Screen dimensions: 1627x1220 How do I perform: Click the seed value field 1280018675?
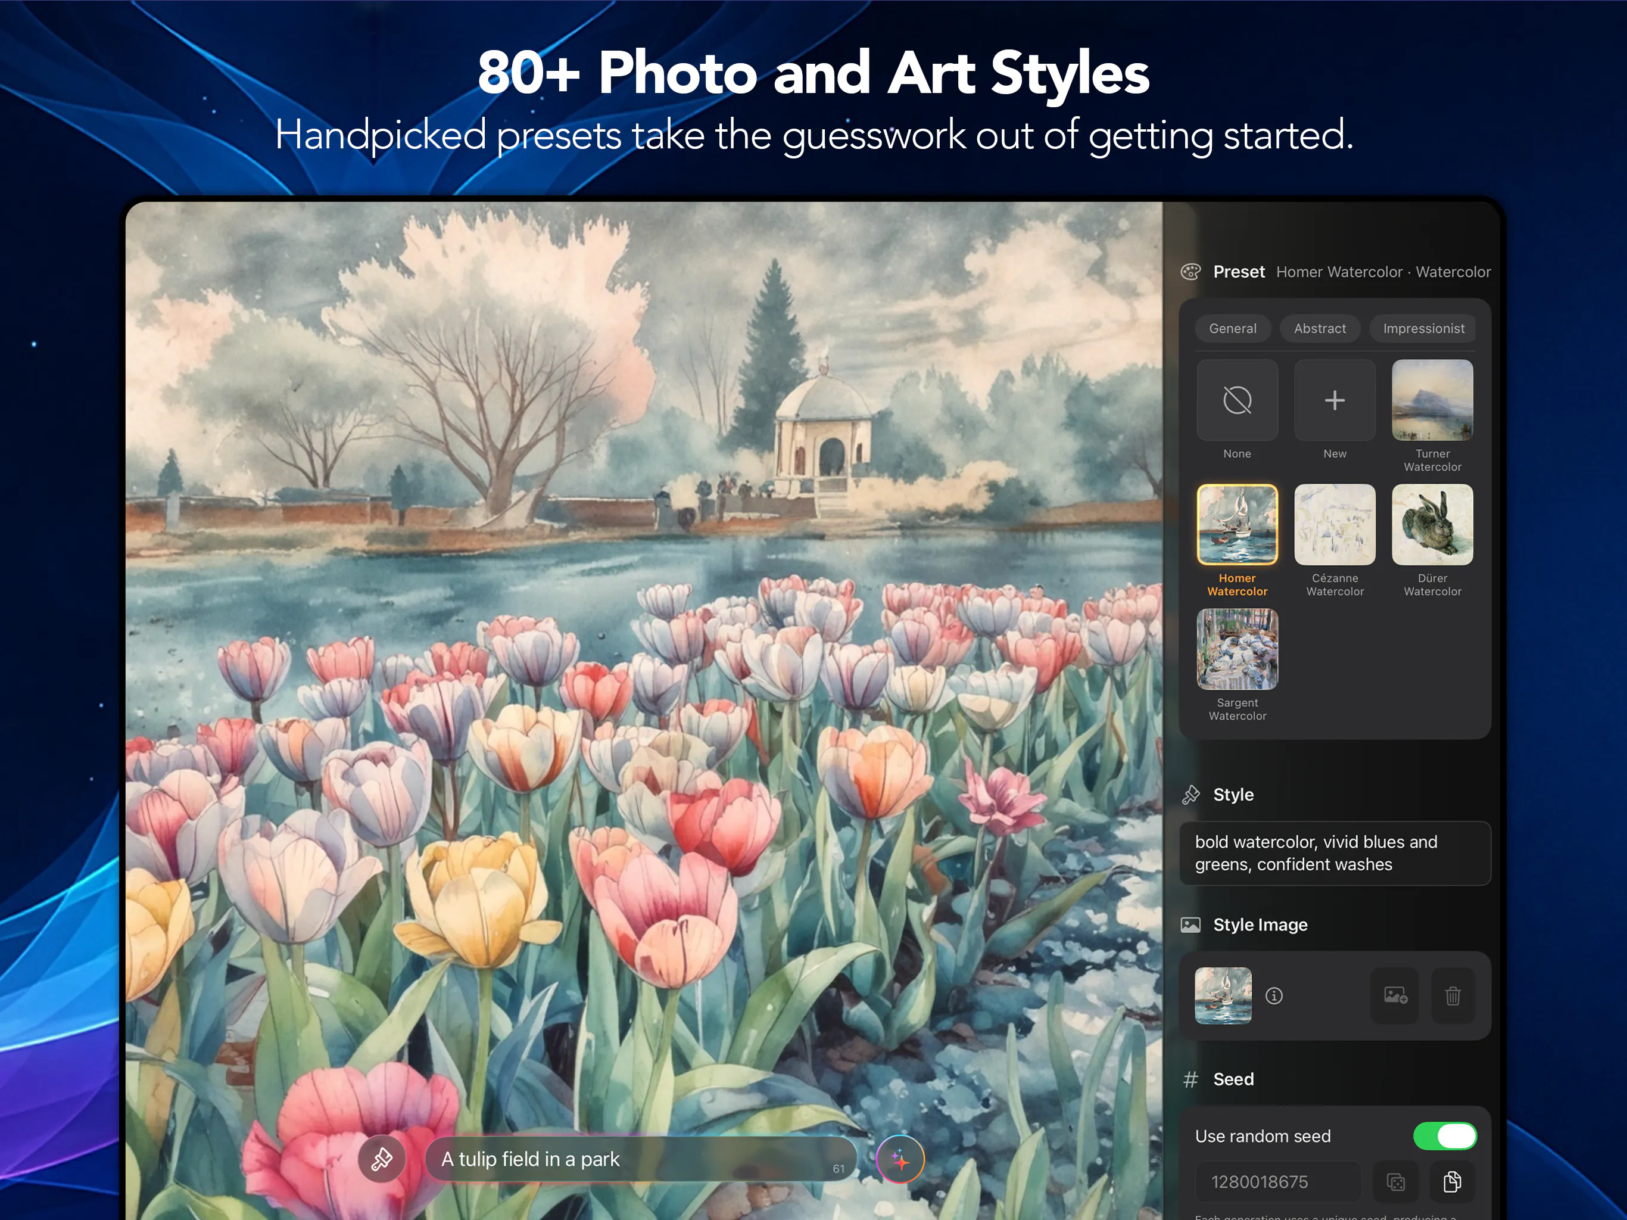[x=1279, y=1182]
